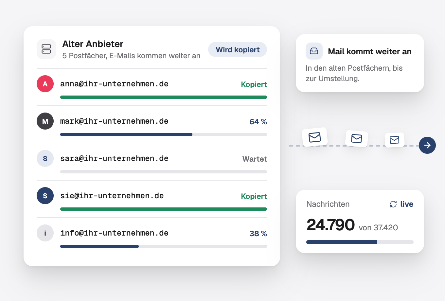The width and height of the screenshot is (445, 301).
Task: Click the round arrow button at line end
Action: (x=427, y=145)
